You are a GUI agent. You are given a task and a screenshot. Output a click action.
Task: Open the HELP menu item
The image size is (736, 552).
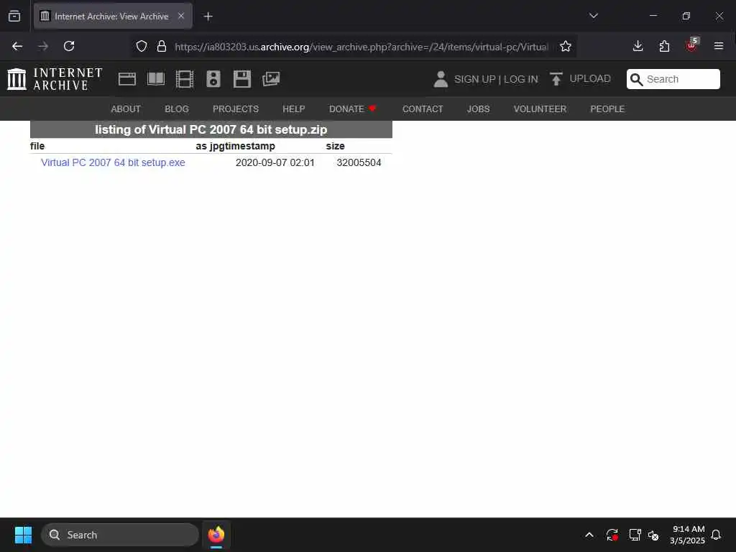(294, 109)
